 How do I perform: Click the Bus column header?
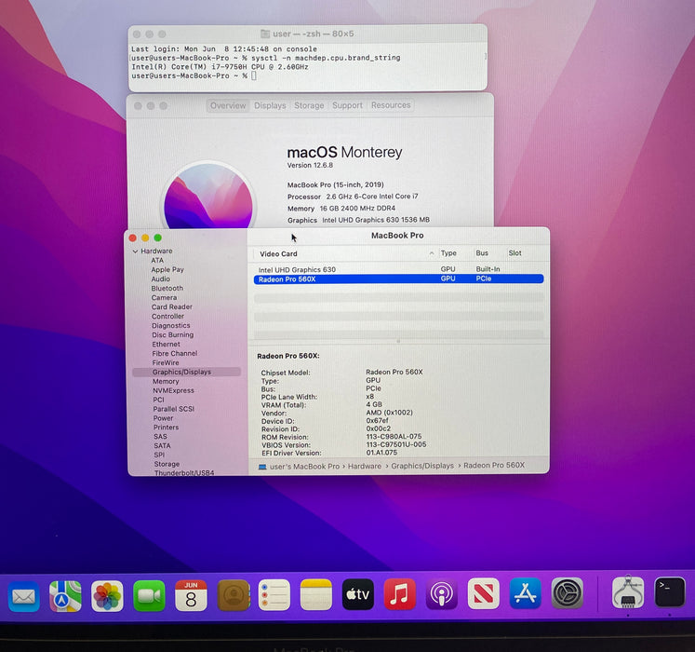(x=482, y=253)
